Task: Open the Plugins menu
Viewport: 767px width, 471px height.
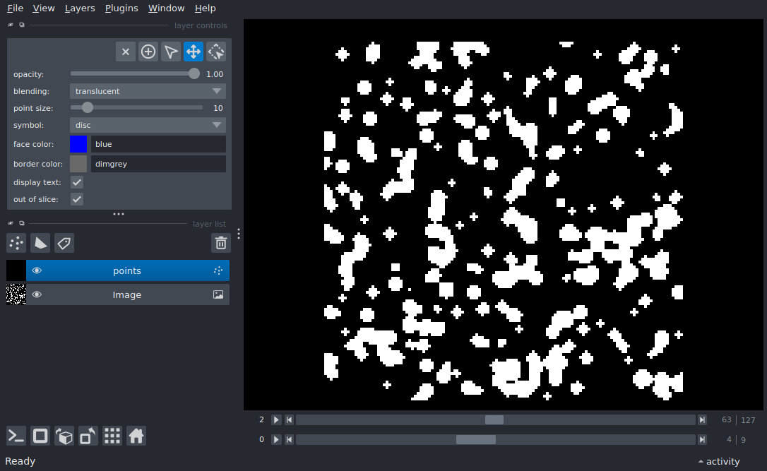Action: (x=121, y=8)
